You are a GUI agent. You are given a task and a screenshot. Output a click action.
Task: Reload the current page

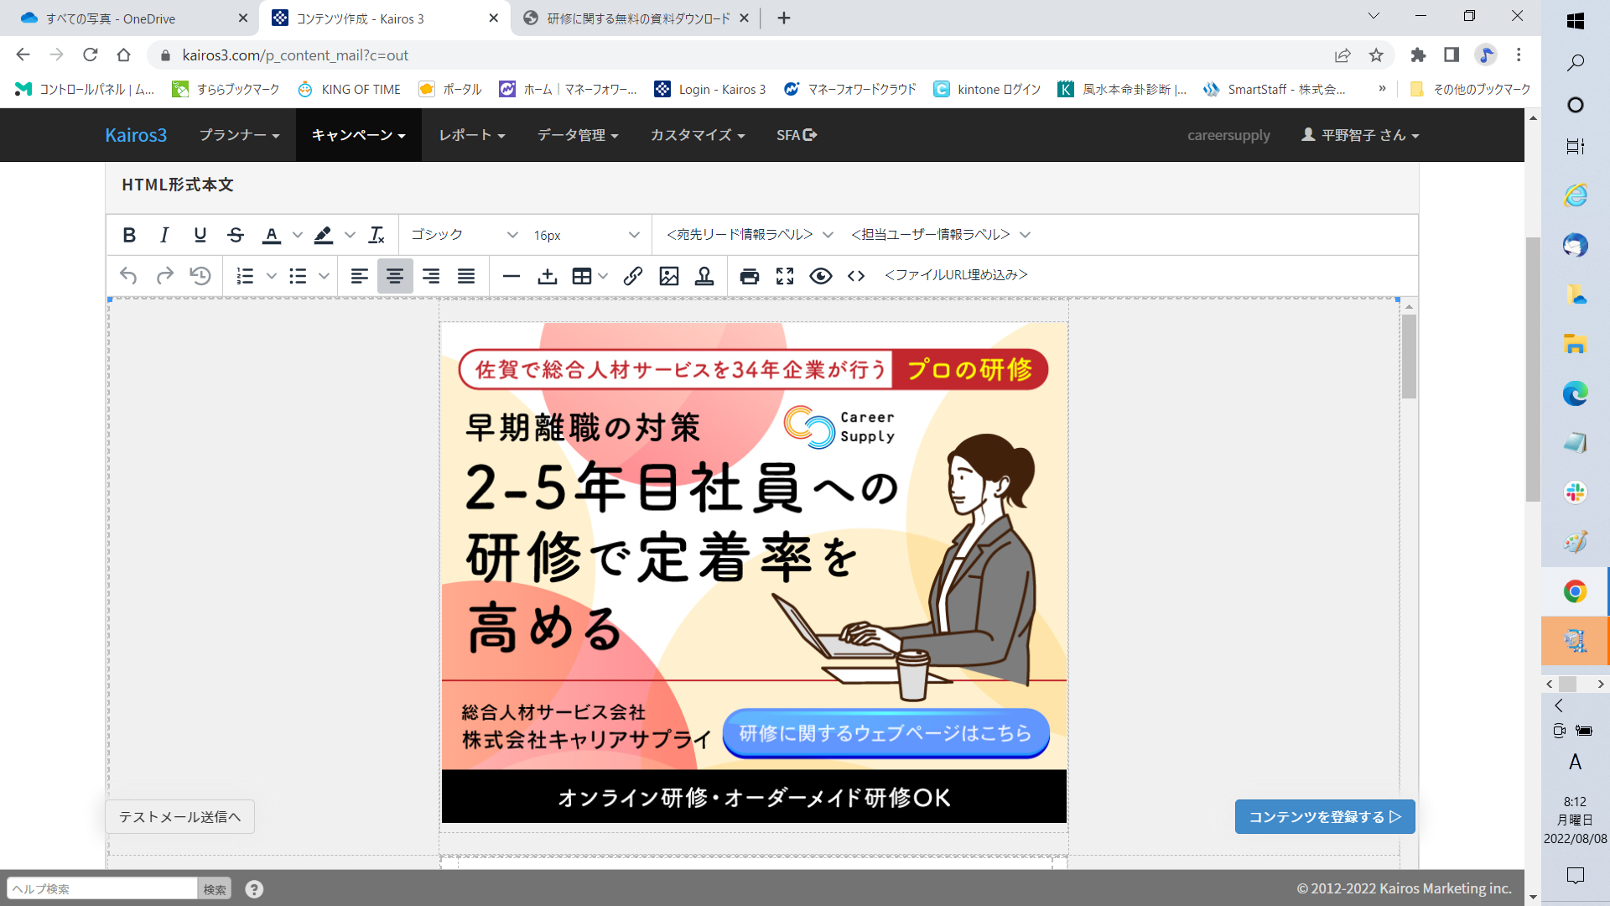coord(91,55)
